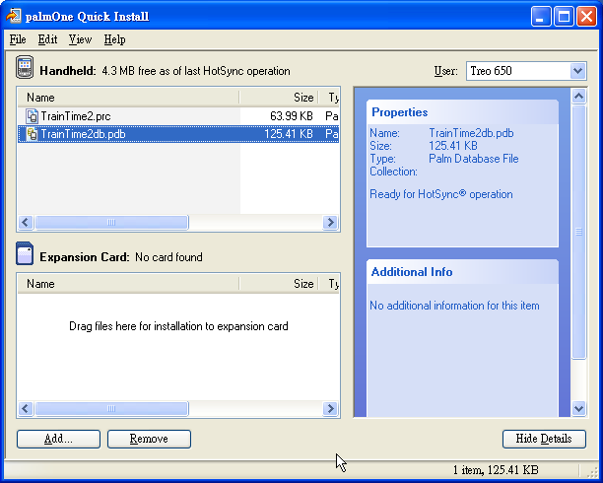603x483 pixels.
Task: Click details pane scroll down arrow
Action: click(578, 408)
